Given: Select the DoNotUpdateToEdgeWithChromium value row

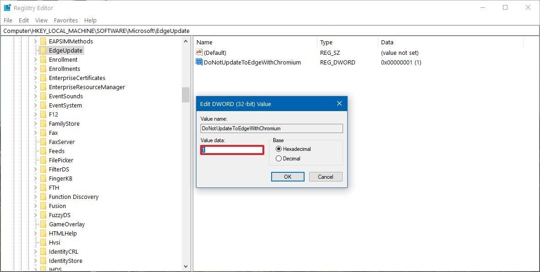Looking at the screenshot, I should [252, 62].
